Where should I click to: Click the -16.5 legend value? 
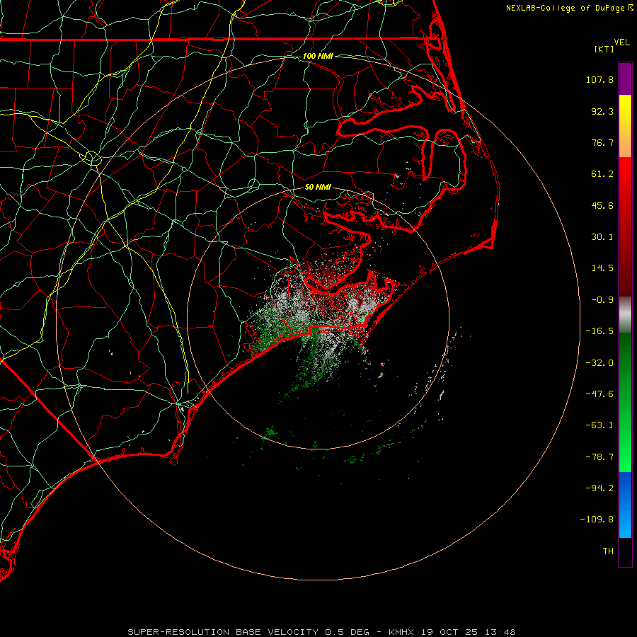coord(599,331)
